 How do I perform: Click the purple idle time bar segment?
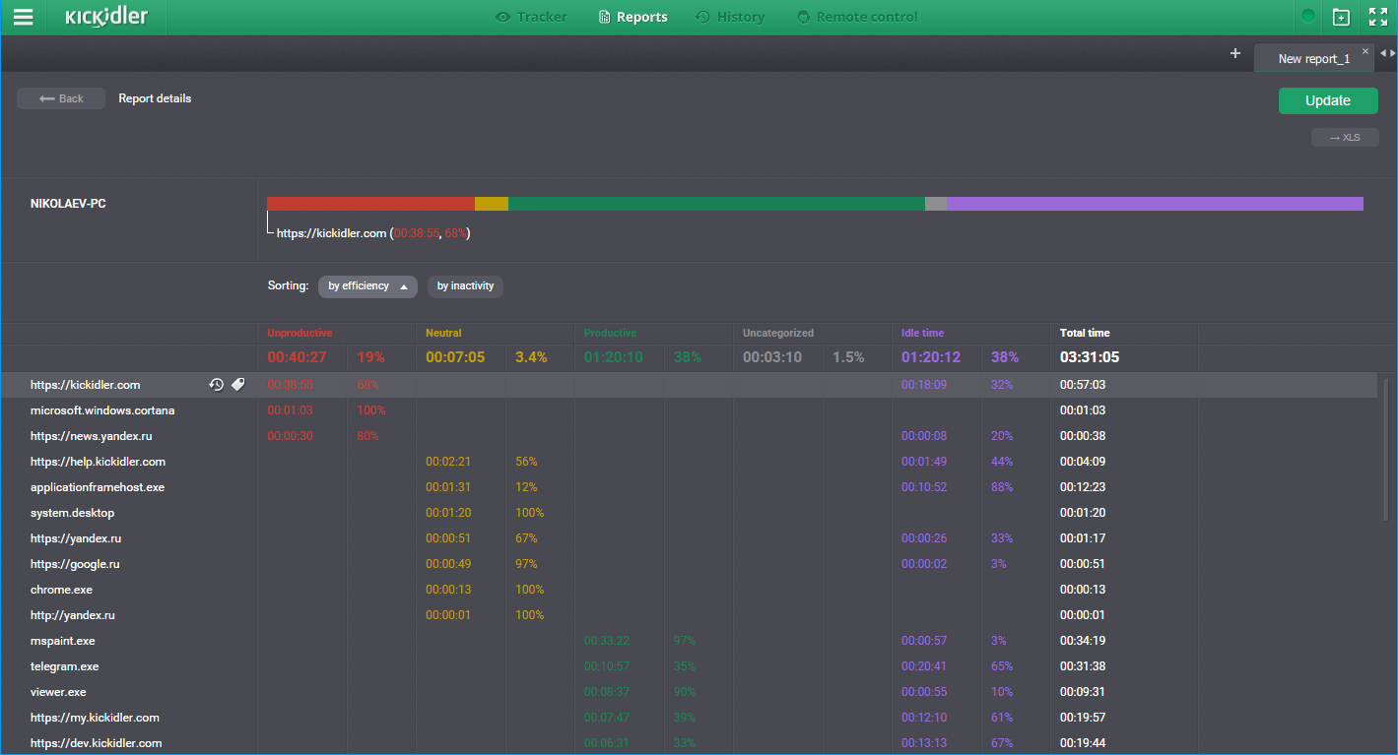(1156, 204)
